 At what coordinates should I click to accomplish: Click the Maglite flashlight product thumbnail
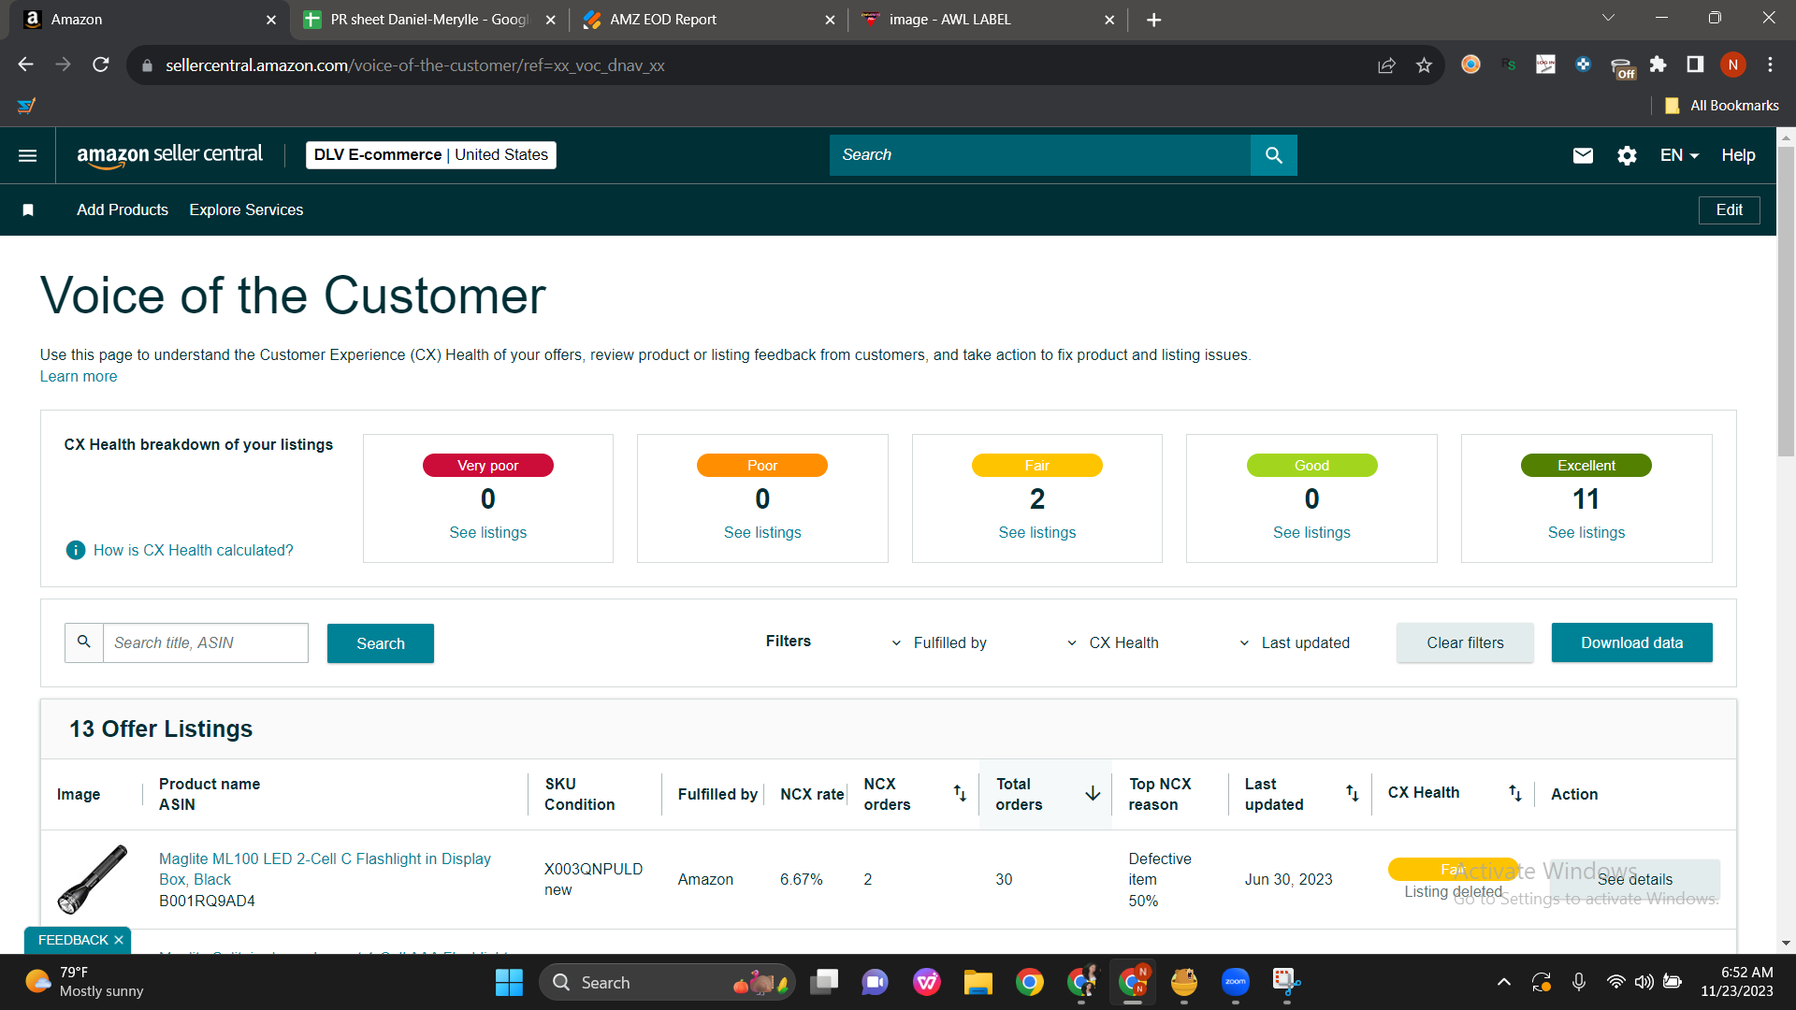tap(92, 879)
